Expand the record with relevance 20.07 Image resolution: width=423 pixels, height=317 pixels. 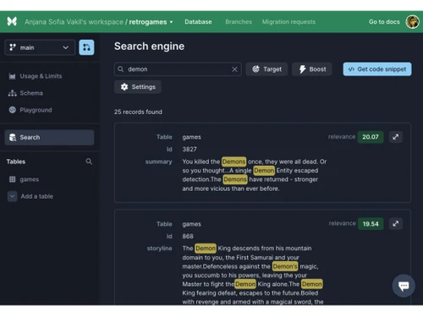pos(396,137)
